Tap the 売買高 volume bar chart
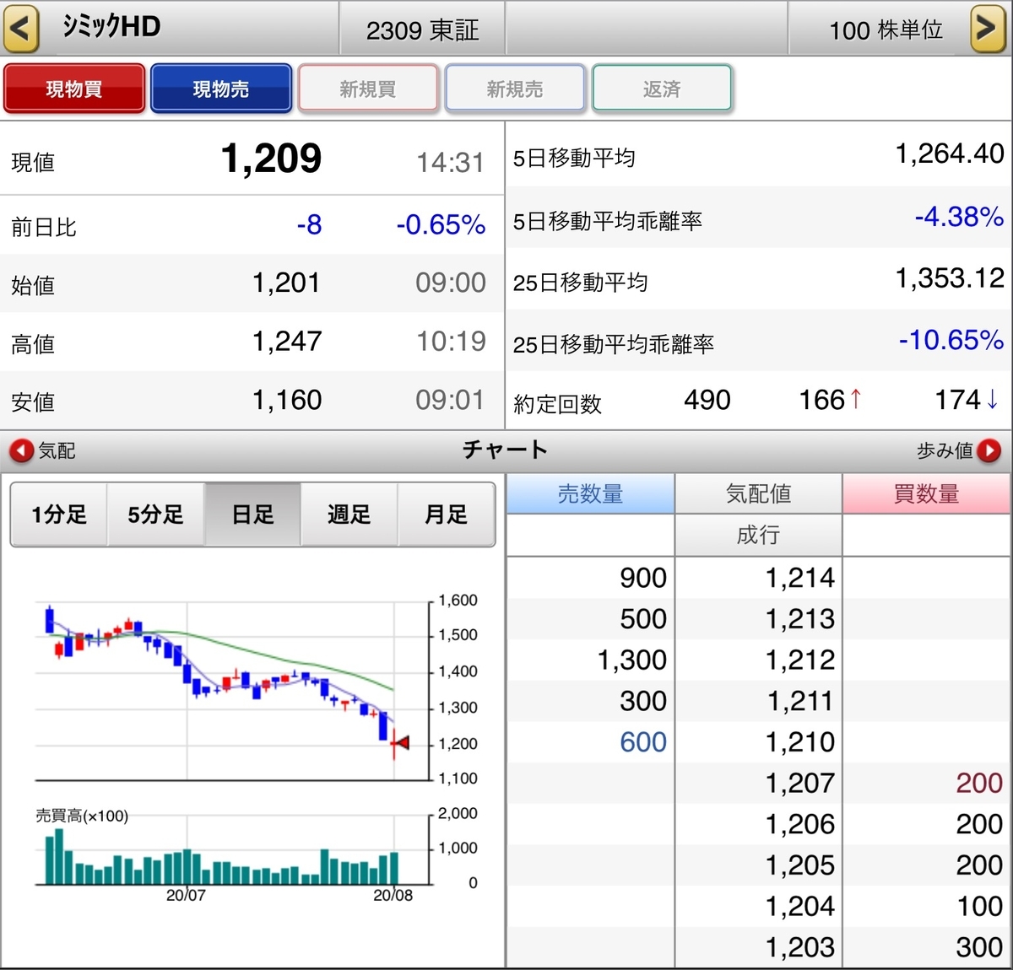 click(x=232, y=848)
